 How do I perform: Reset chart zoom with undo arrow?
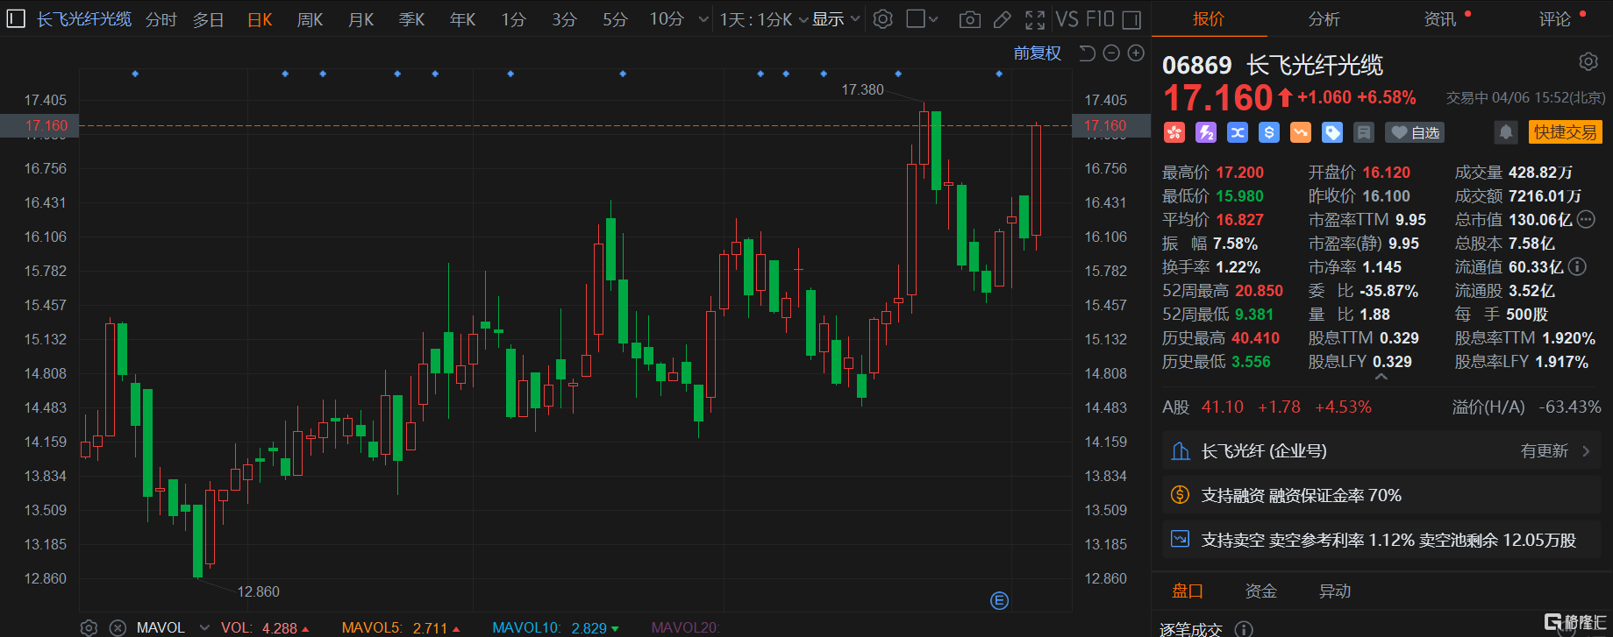tap(1087, 53)
